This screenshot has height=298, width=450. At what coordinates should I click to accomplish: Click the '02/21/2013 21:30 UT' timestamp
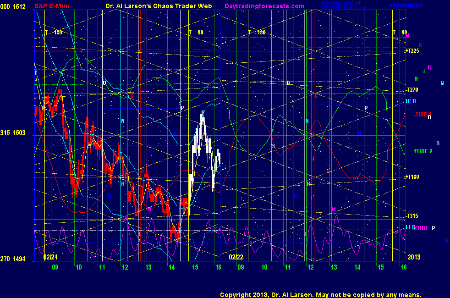340,3
